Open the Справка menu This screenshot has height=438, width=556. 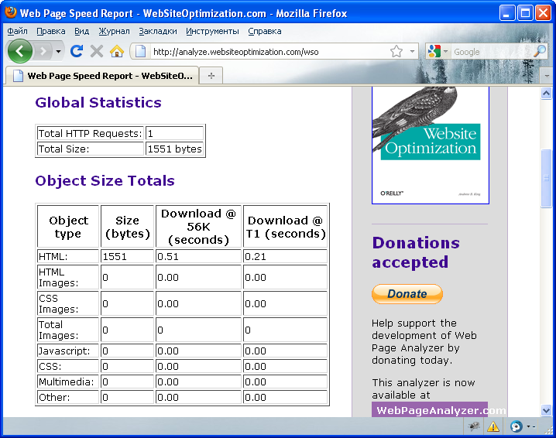[265, 31]
